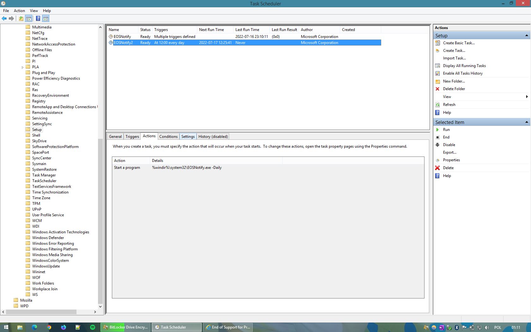Click the Task Scheduler taskbar button
Image resolution: width=531 pixels, height=332 pixels.
pos(176,327)
